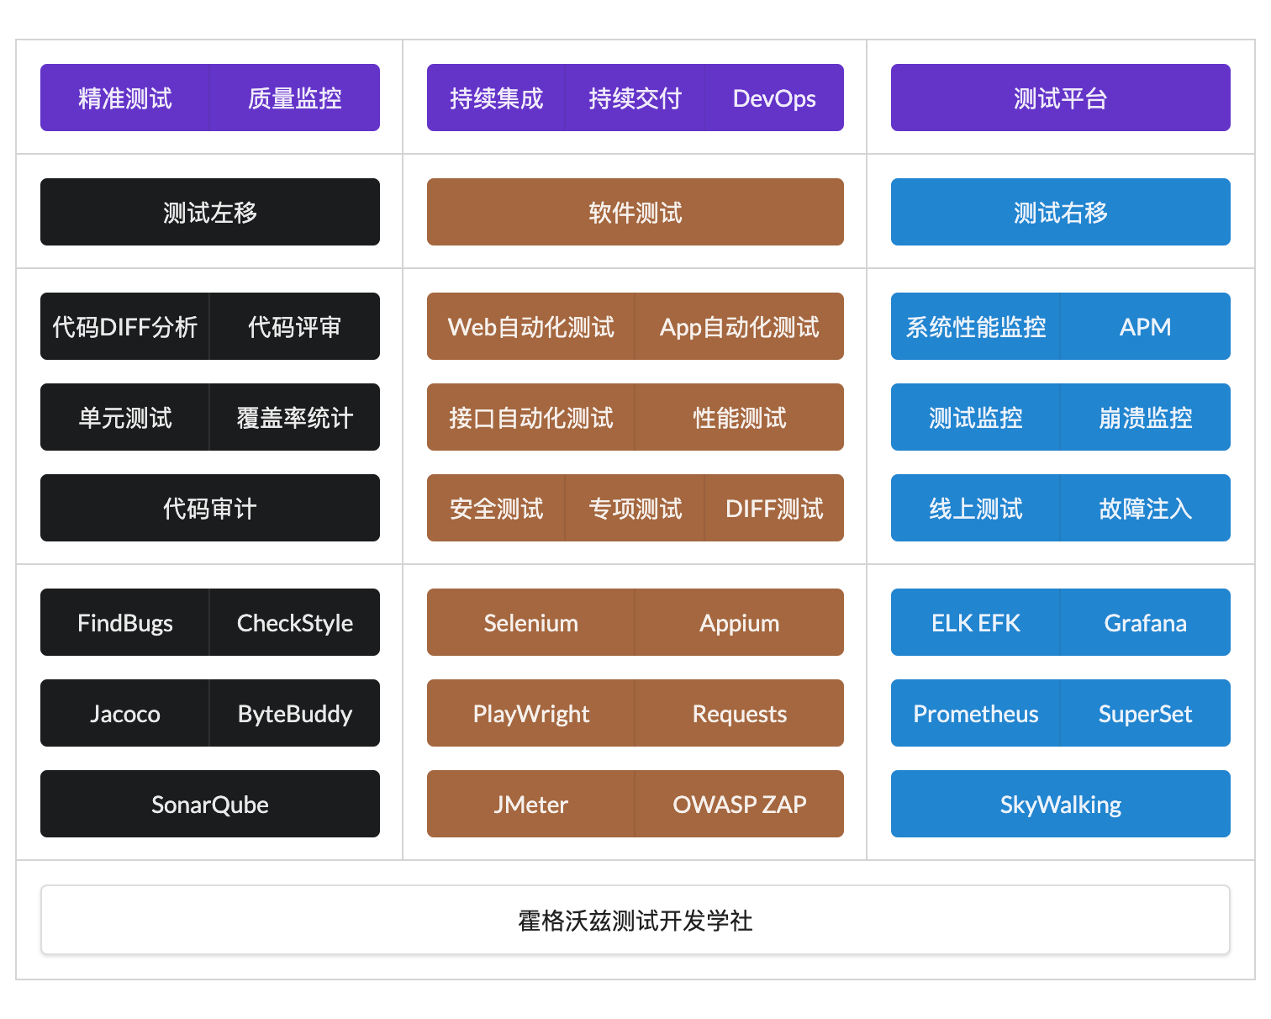Select App自动化测试 button

click(x=740, y=326)
